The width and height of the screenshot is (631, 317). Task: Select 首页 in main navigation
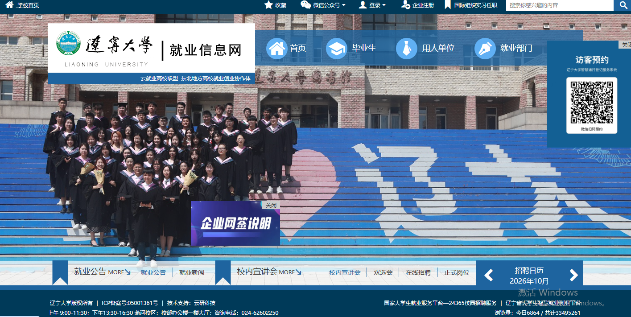click(x=298, y=48)
